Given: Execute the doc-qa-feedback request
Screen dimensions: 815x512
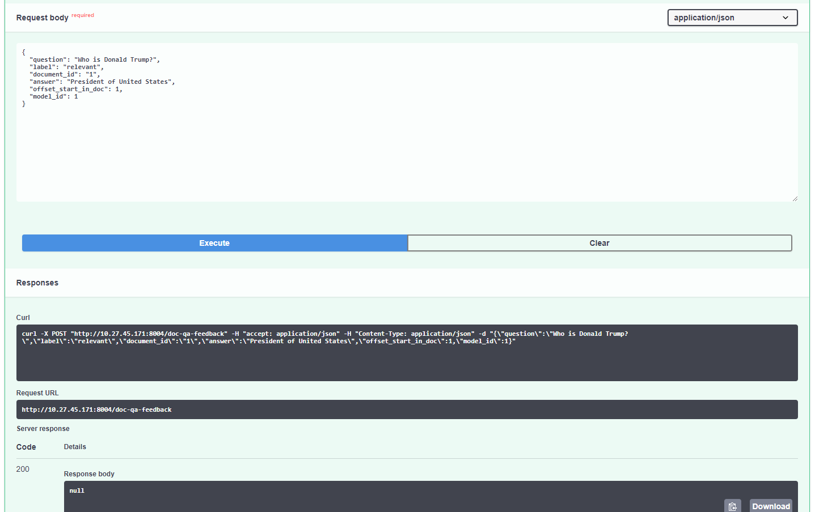Looking at the screenshot, I should point(214,242).
